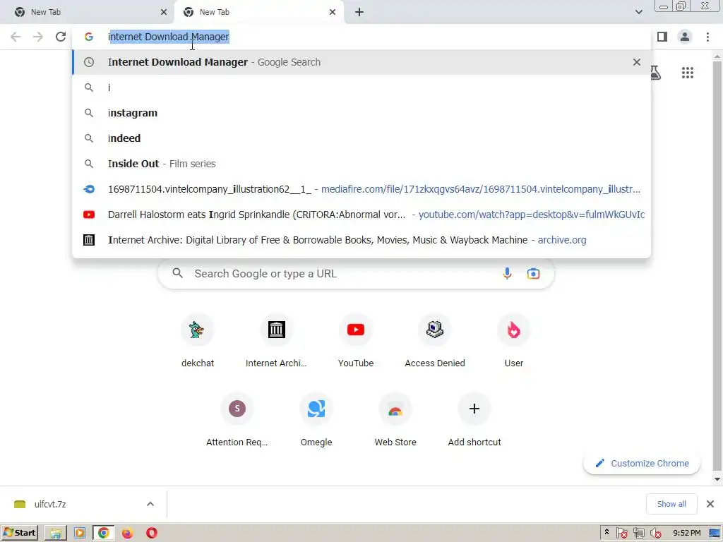Open the Darrell Halostorm YouTube suggestion
Screen dimensions: 723x542
(361, 215)
